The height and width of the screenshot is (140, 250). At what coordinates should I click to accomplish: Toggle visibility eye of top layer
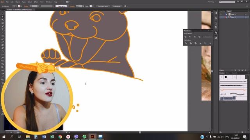[221, 14]
